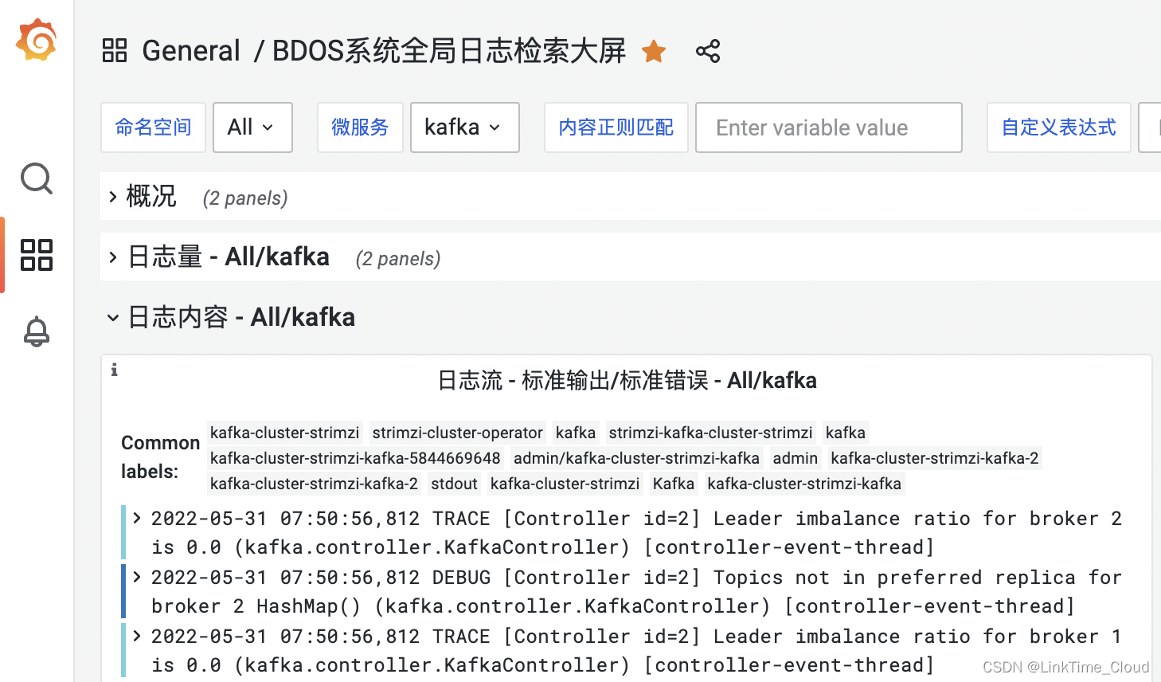Image resolution: width=1161 pixels, height=682 pixels.
Task: Click the 命名空间 variable label
Action: 154,127
